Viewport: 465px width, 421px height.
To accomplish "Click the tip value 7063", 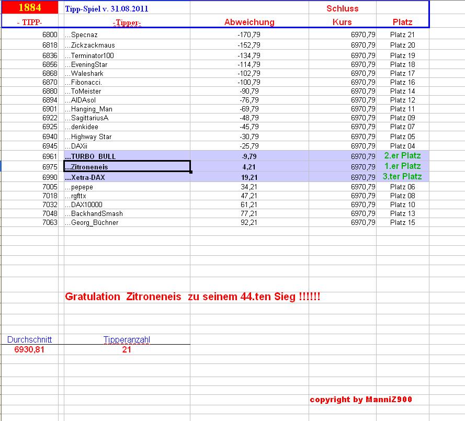I will click(x=50, y=222).
